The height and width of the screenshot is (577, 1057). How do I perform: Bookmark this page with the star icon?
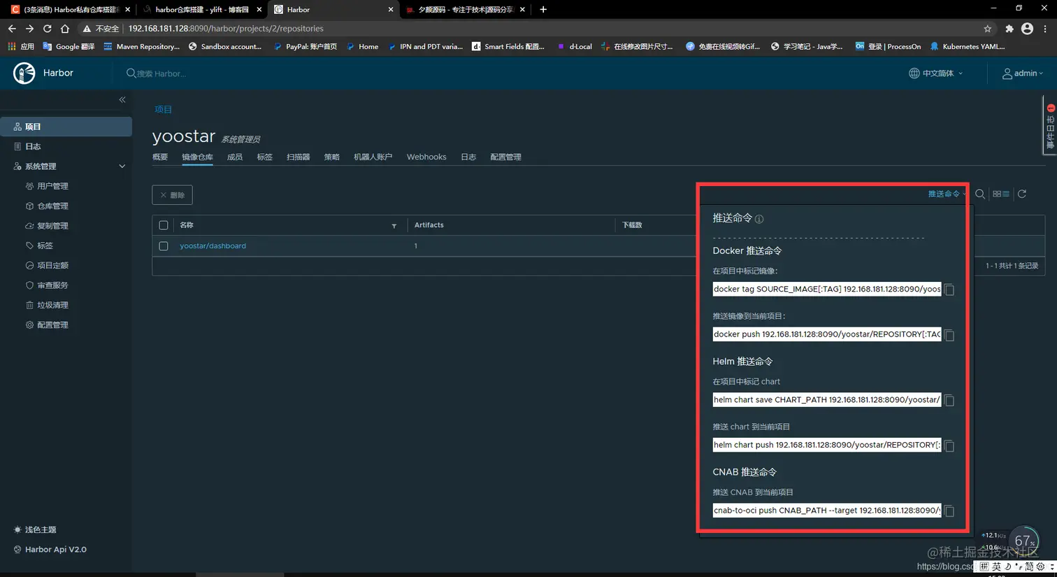(x=987, y=29)
